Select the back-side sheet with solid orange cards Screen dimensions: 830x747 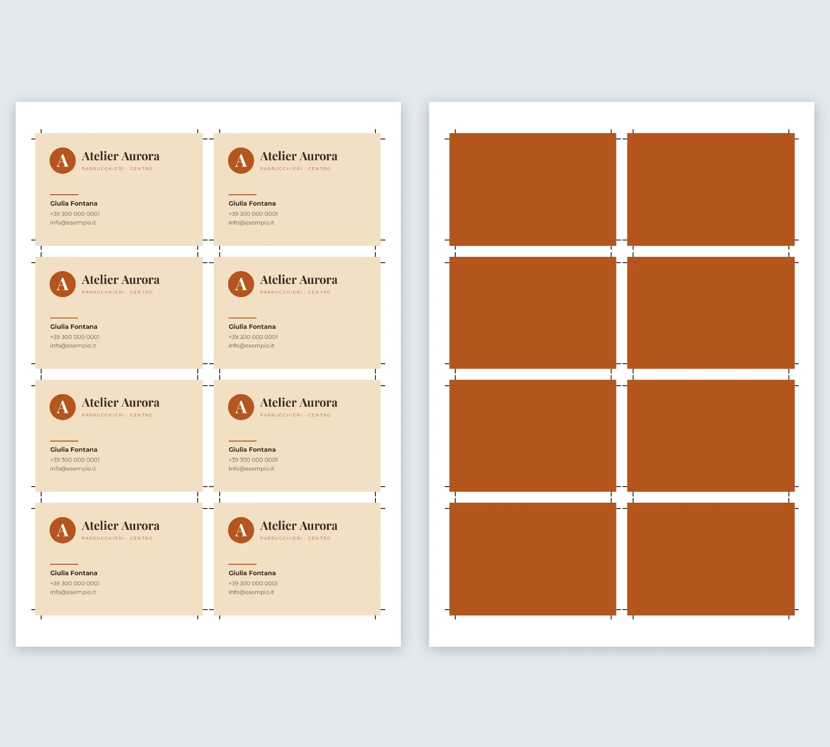pyautogui.click(x=622, y=374)
